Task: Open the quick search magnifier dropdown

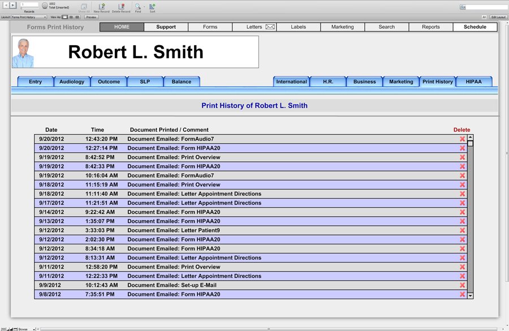Action: 463,7
